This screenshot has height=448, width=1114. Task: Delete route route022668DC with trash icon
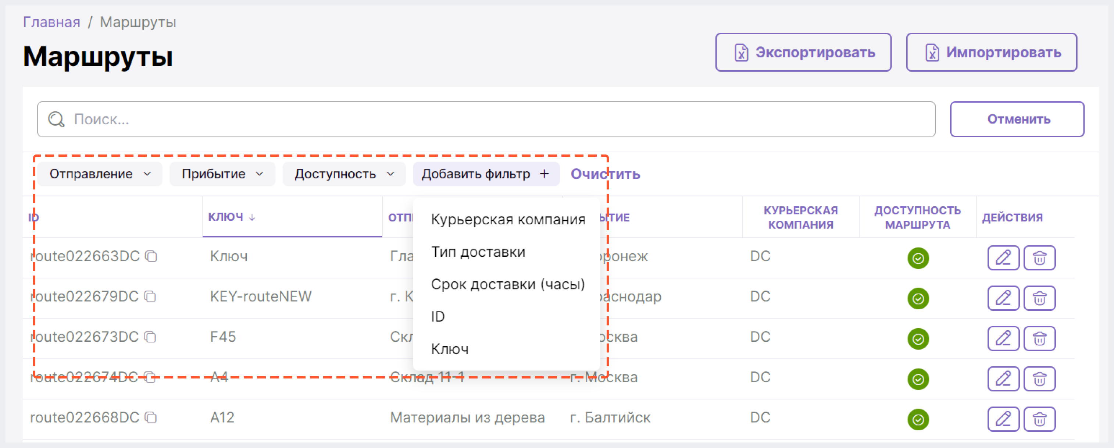(1040, 419)
